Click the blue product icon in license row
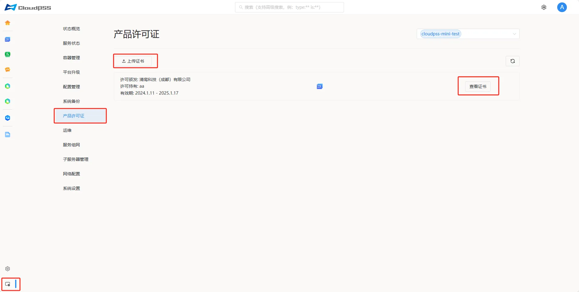The width and height of the screenshot is (579, 292). point(319,86)
